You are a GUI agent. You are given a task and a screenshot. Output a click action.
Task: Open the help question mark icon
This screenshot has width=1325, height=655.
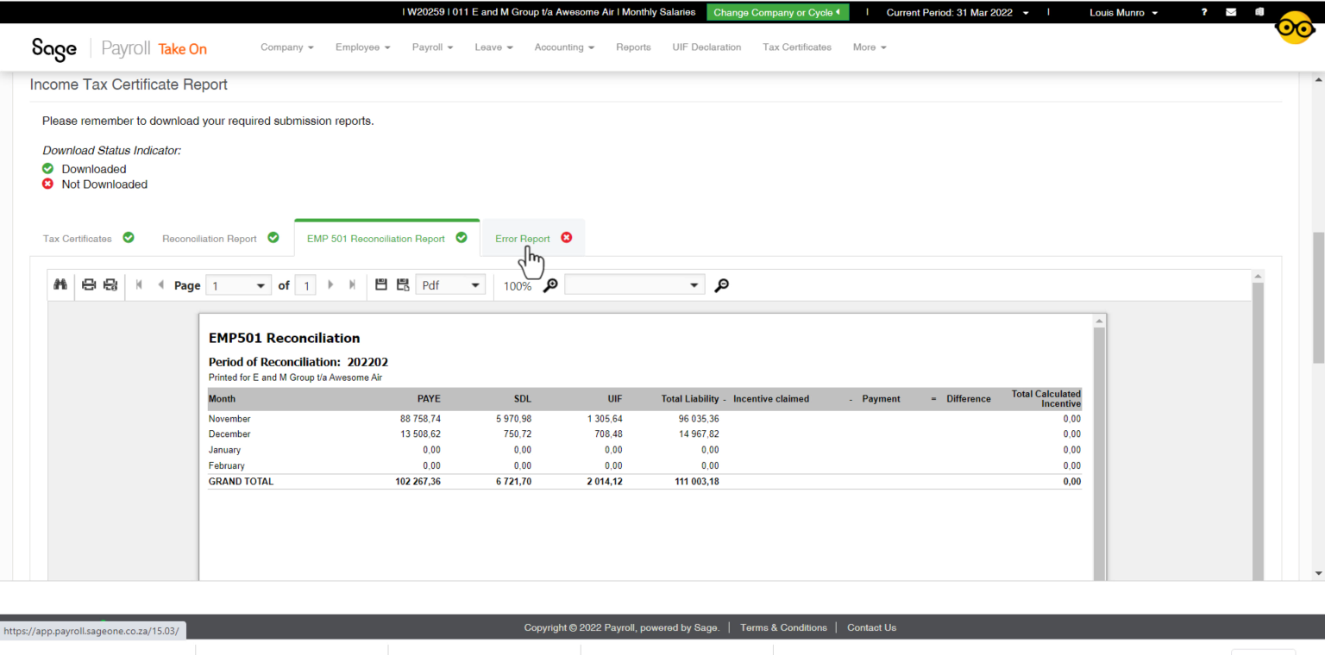pos(1204,12)
